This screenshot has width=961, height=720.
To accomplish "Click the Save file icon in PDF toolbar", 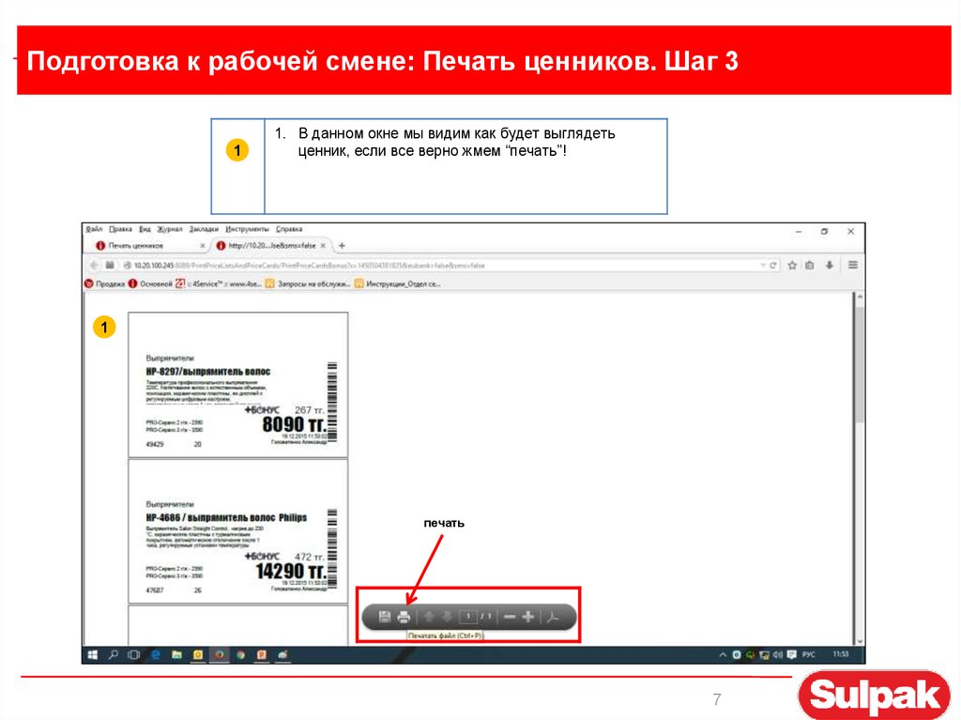I will click(x=385, y=617).
